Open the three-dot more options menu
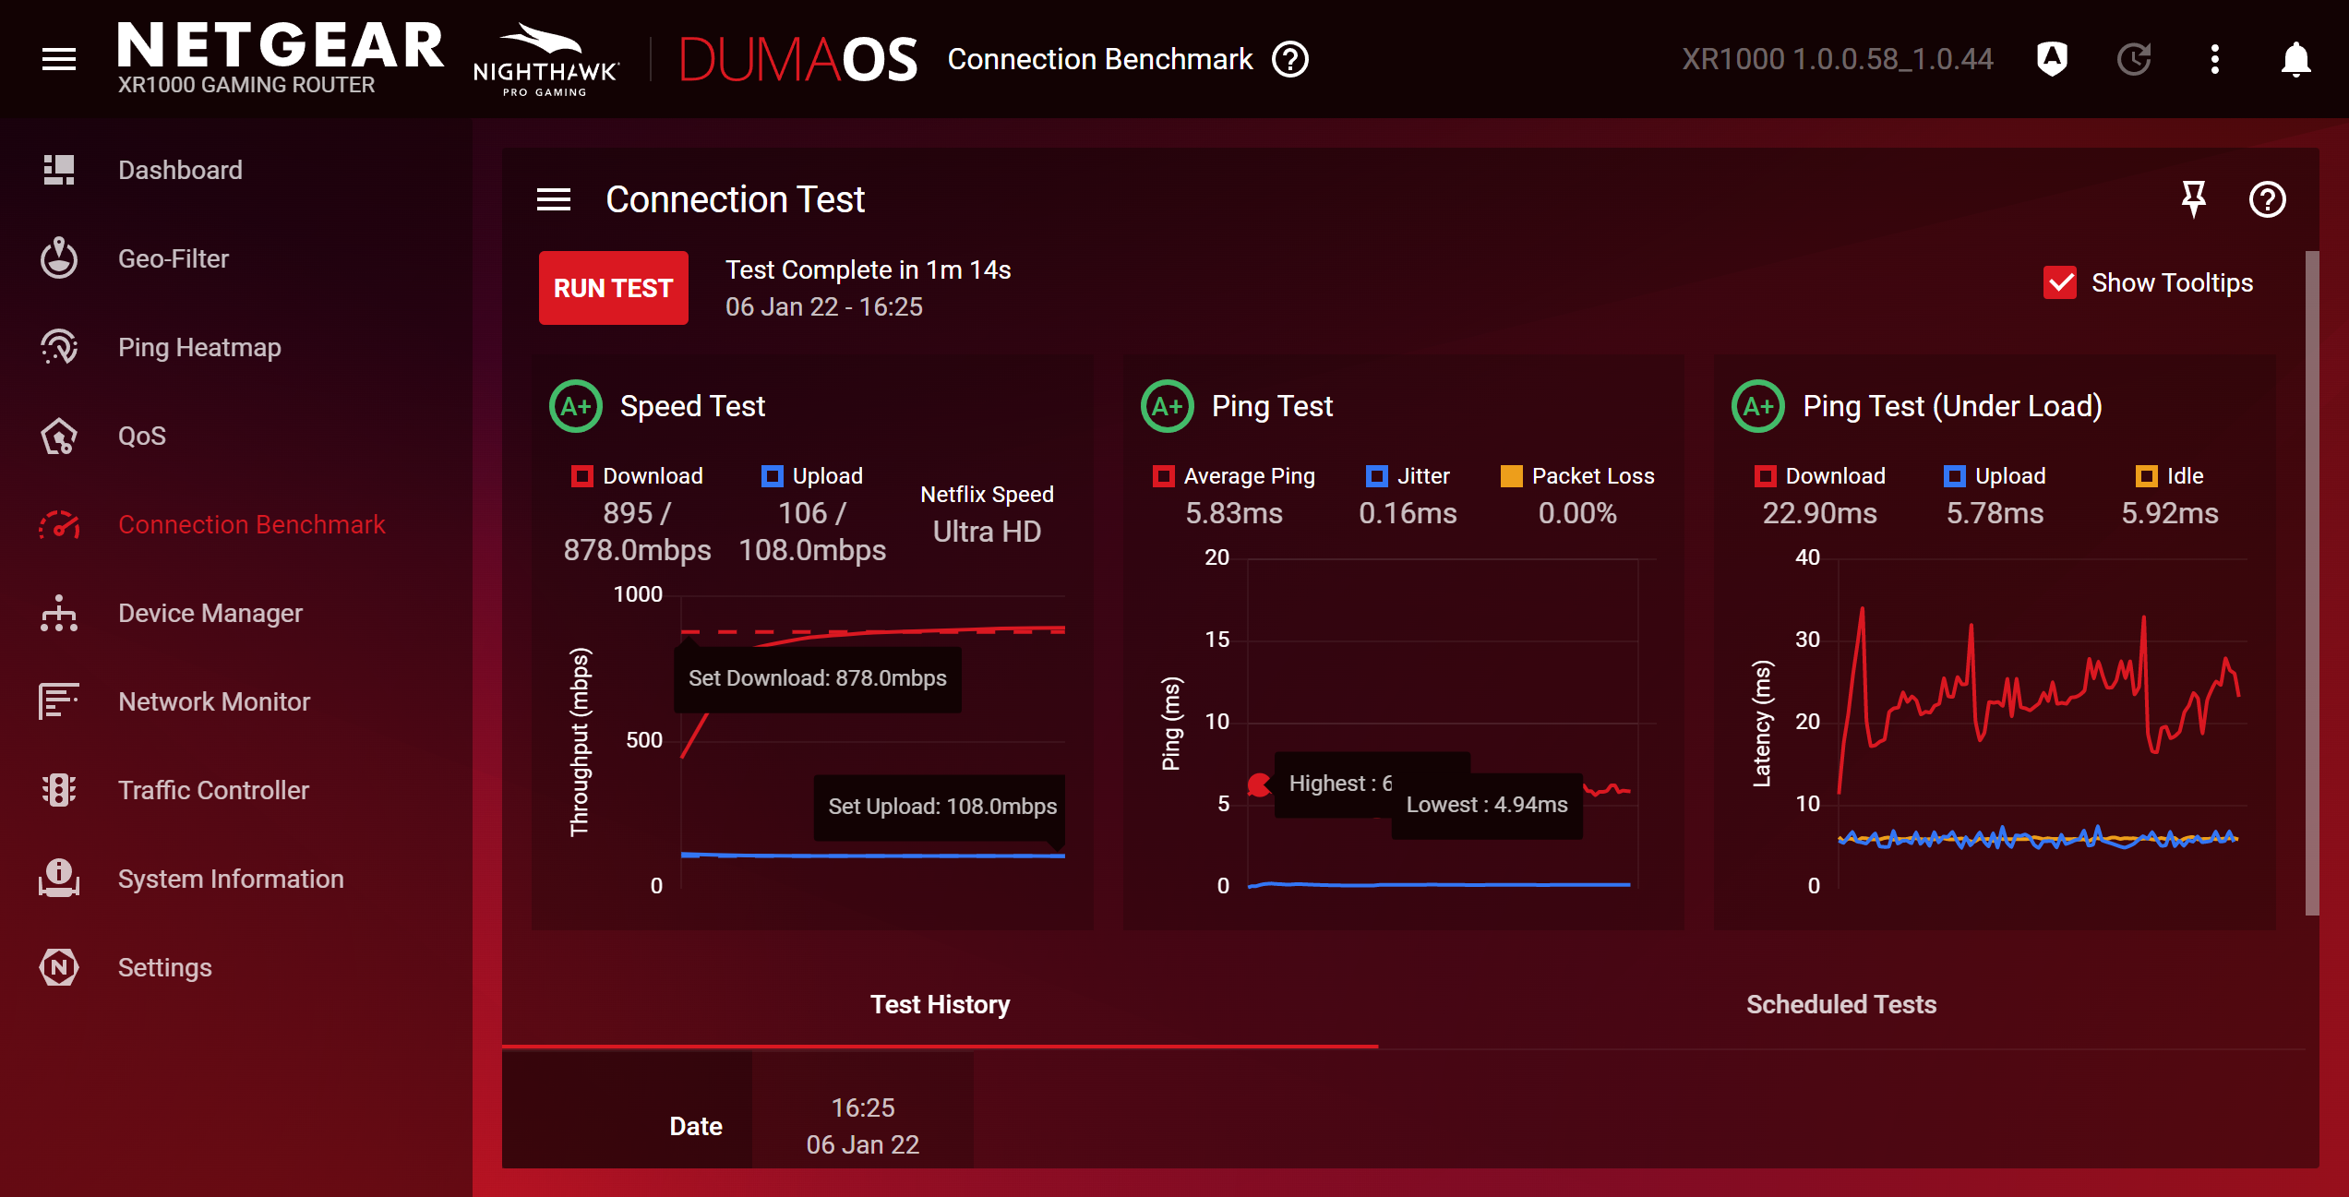2349x1197 pixels. 2214,60
